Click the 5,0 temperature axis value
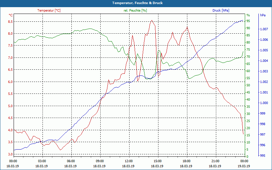Image resolution: width=272 pixels, height=170 pixels. click(10, 106)
